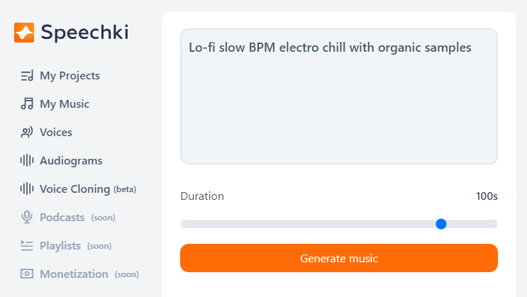This screenshot has height=297, width=527.
Task: Click the Generate music button
Action: pos(339,258)
